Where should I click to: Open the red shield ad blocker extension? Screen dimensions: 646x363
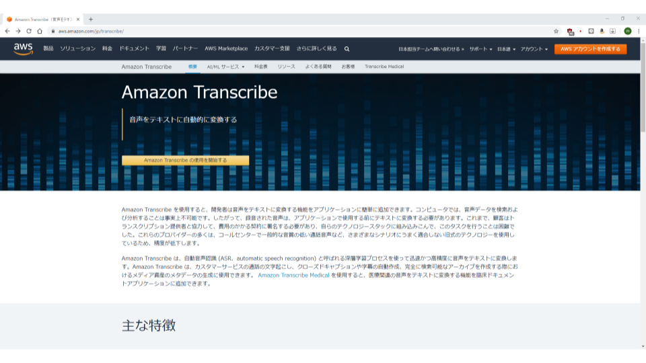pyautogui.click(x=570, y=32)
